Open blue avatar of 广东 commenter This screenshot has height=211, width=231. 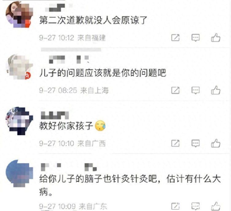(x=19, y=173)
